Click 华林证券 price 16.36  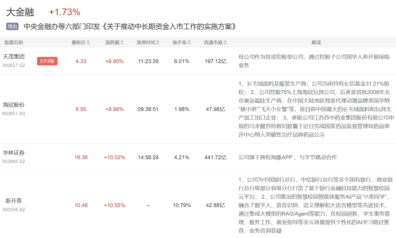click(x=81, y=157)
